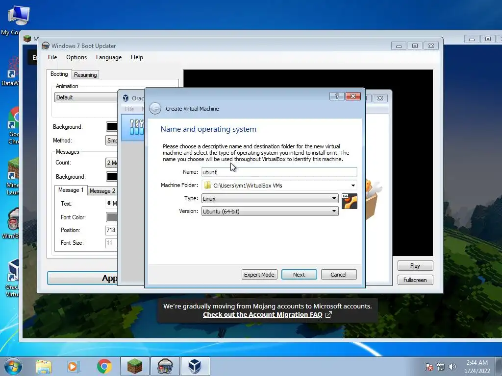
Task: Click the Play button in Boot Updater
Action: (415, 266)
